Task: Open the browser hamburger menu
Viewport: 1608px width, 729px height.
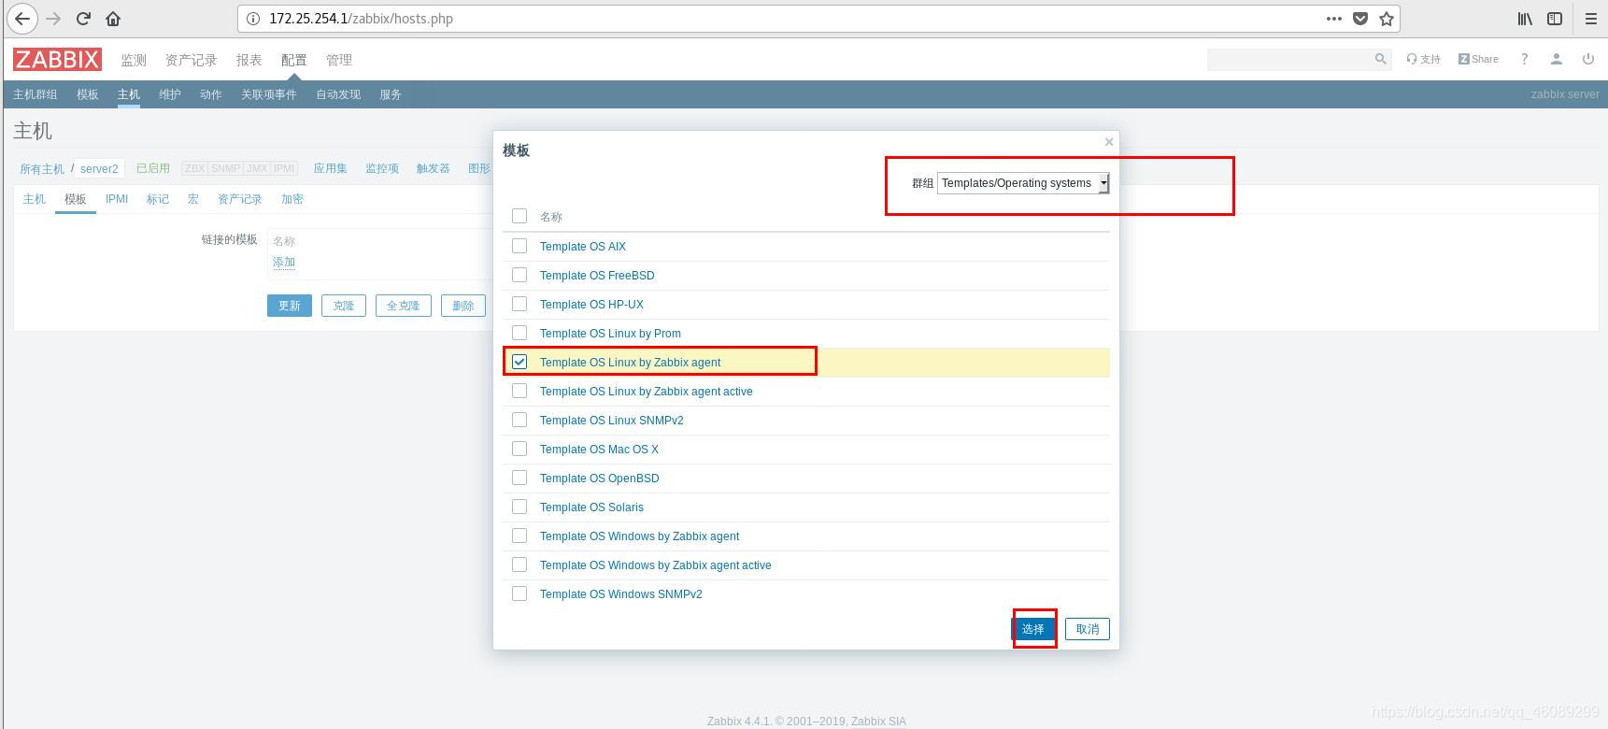Action: [x=1590, y=19]
